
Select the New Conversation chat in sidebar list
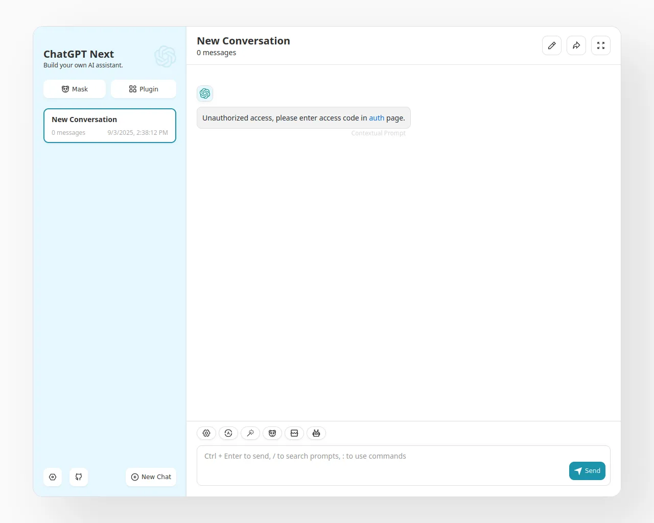[110, 126]
